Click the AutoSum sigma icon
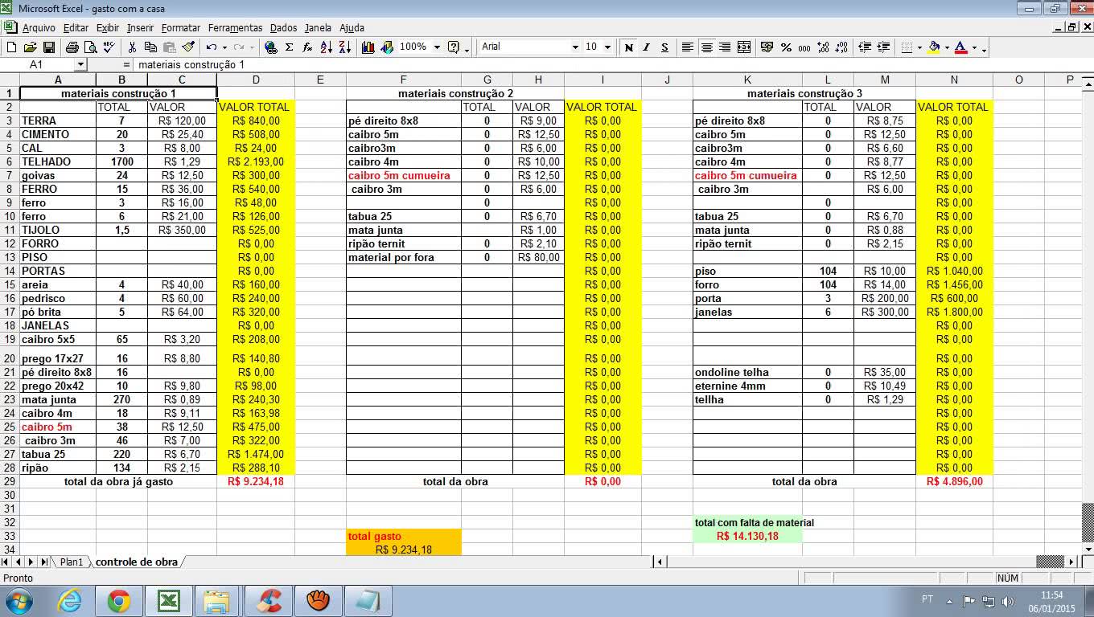Screen dimensions: 1094x617 290,47
